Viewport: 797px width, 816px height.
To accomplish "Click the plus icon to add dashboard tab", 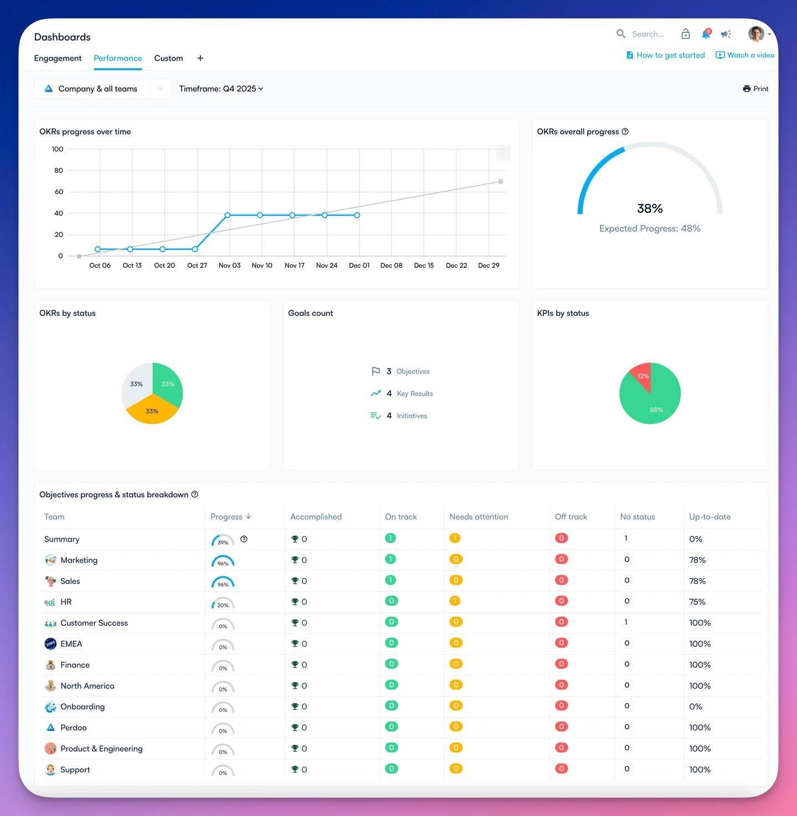I will click(200, 58).
